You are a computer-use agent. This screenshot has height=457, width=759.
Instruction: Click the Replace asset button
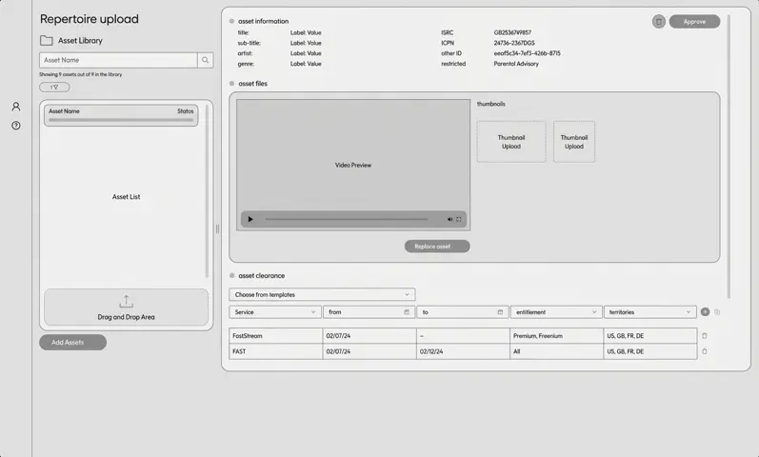437,246
